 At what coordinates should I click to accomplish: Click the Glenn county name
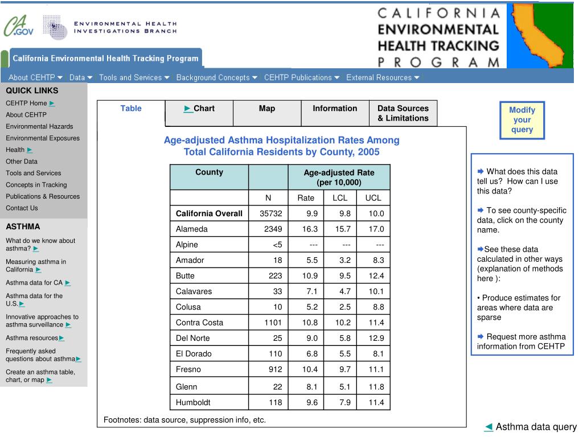pyautogui.click(x=187, y=387)
